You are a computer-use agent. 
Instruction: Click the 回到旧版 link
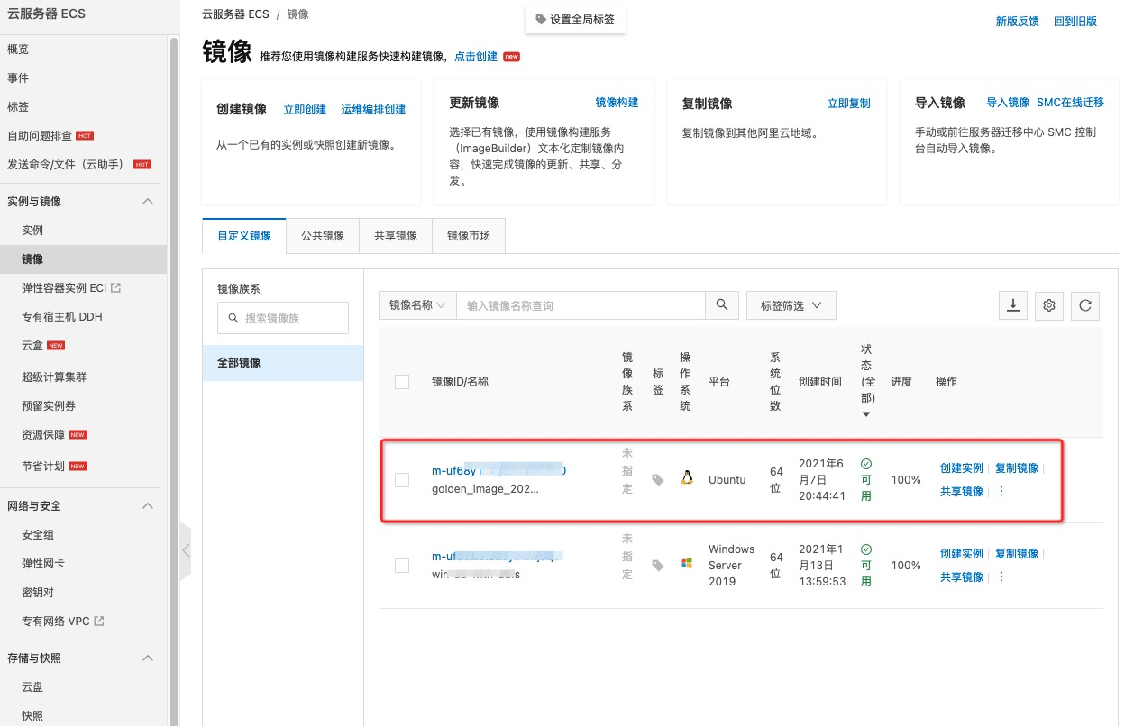(x=1075, y=22)
